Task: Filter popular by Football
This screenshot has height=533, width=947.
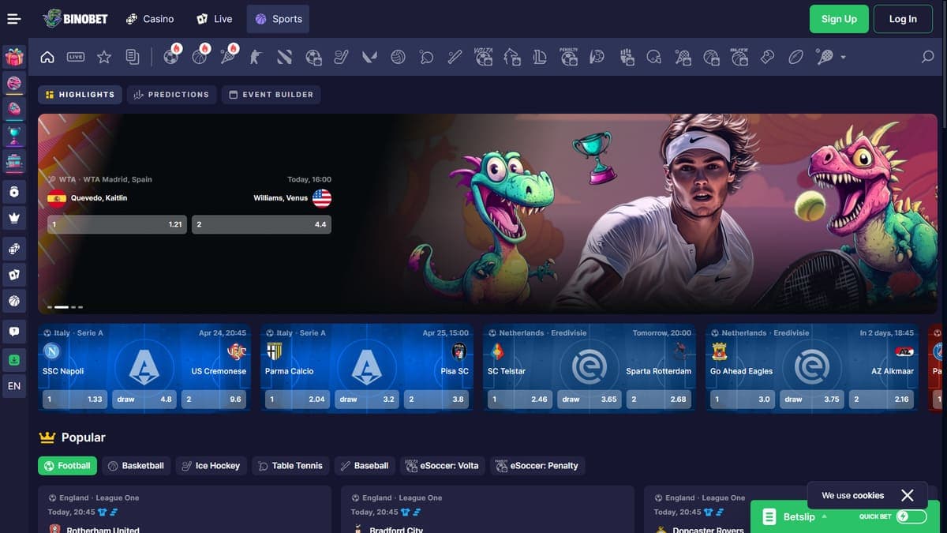Action: tap(67, 466)
